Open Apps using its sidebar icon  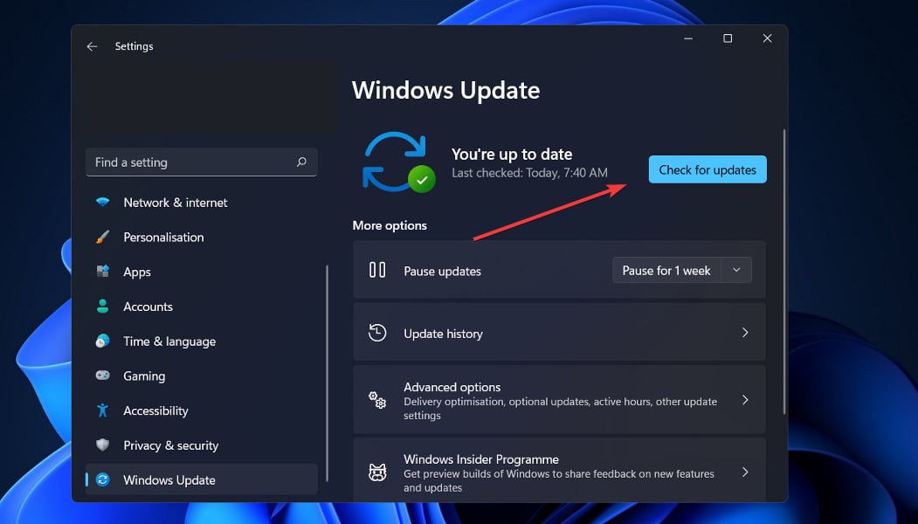coord(102,272)
